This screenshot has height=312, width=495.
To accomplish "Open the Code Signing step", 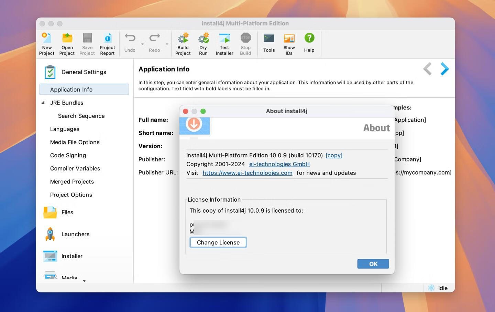I will tap(68, 155).
